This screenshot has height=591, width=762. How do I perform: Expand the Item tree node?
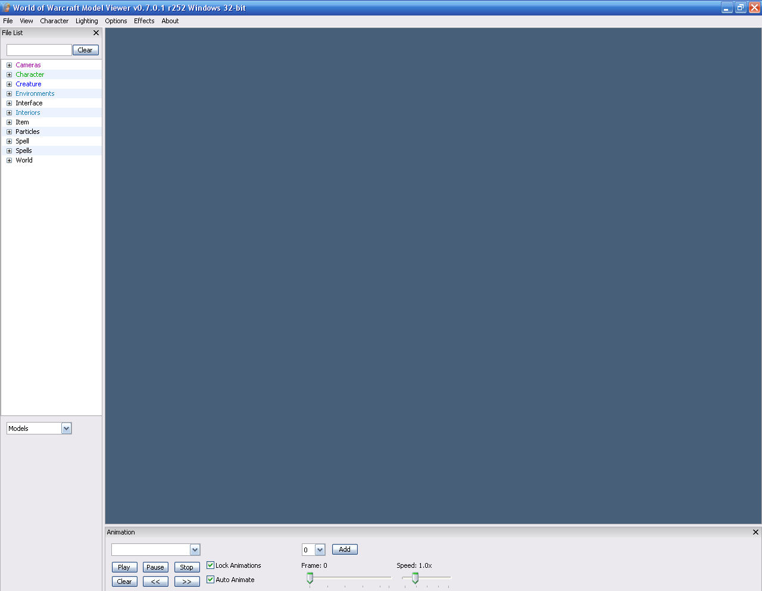coord(9,122)
